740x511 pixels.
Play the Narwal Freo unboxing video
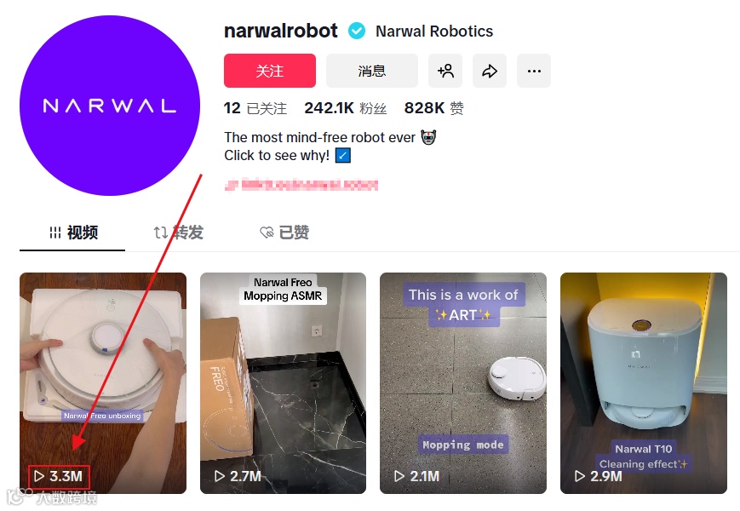103,383
